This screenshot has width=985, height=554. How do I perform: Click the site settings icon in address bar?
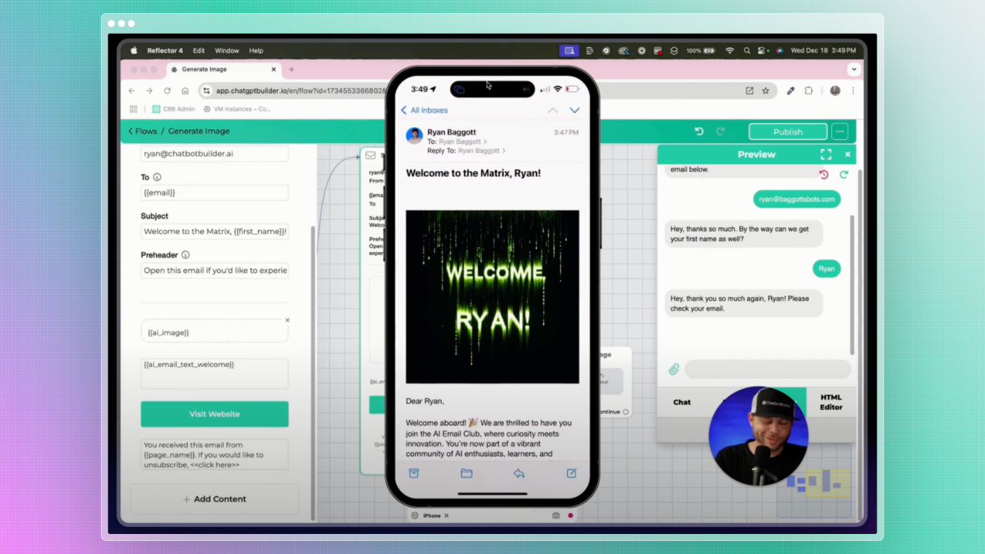click(x=206, y=91)
